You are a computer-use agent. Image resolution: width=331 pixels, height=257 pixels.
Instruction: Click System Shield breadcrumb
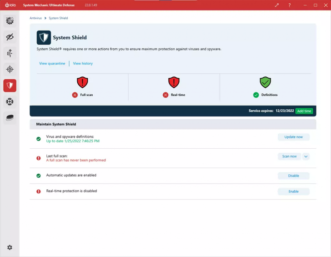(x=58, y=18)
